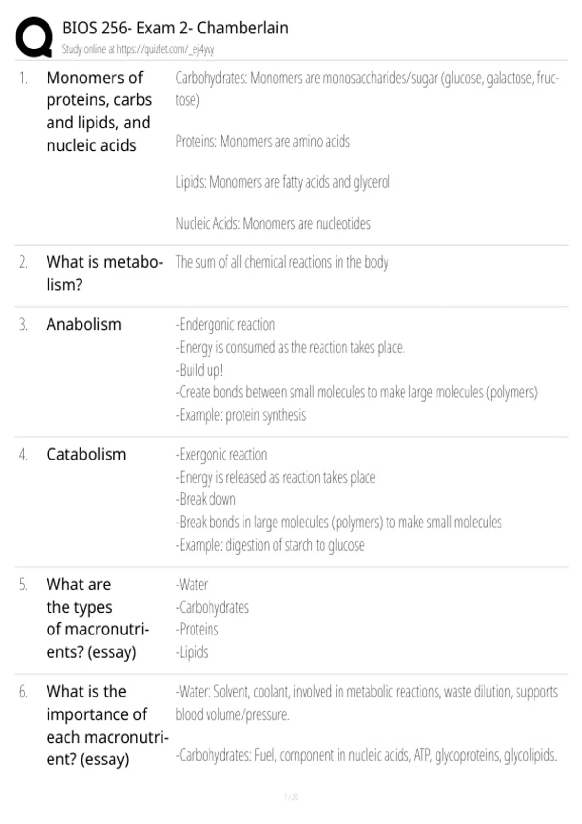Select the 'What is metabolism?' term
The height and width of the screenshot is (824, 582).
pyautogui.click(x=105, y=273)
